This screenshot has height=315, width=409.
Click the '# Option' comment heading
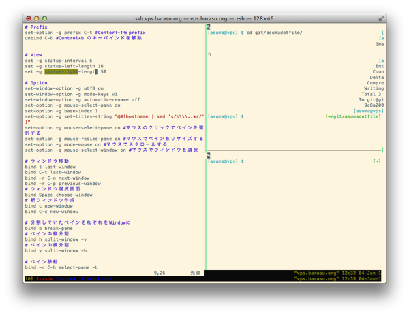click(x=36, y=83)
